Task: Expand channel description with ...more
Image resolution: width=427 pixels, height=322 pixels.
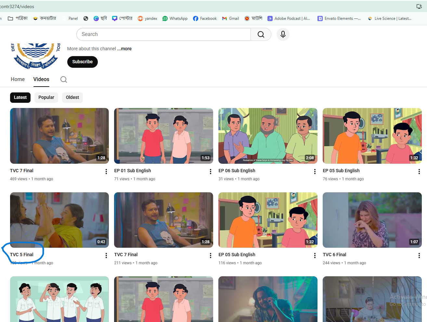Action: [124, 49]
